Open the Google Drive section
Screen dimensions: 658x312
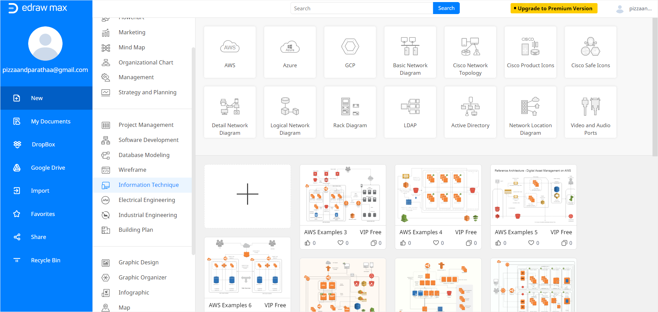coord(46,168)
